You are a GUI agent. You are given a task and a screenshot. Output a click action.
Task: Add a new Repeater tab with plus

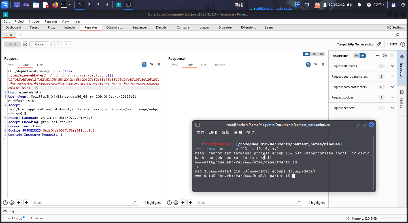pos(20,35)
